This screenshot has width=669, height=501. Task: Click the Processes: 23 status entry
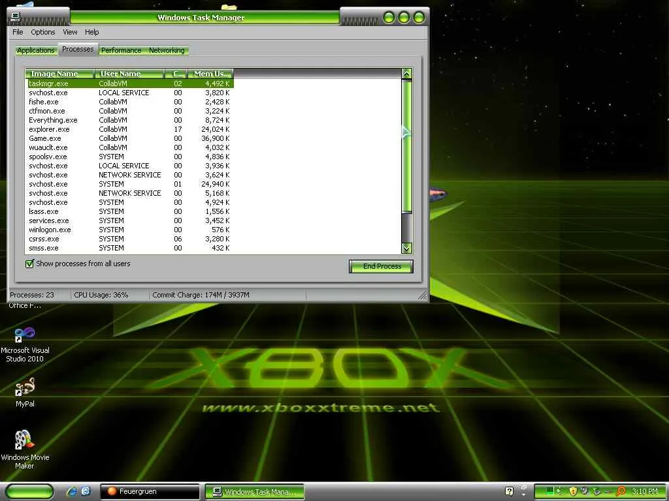32,295
